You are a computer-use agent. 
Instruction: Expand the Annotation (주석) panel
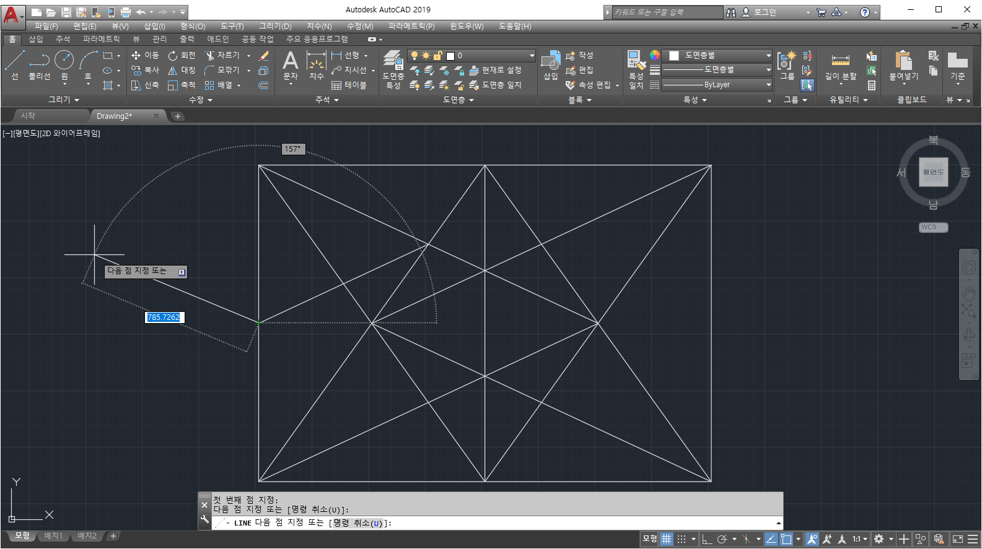[x=327, y=100]
